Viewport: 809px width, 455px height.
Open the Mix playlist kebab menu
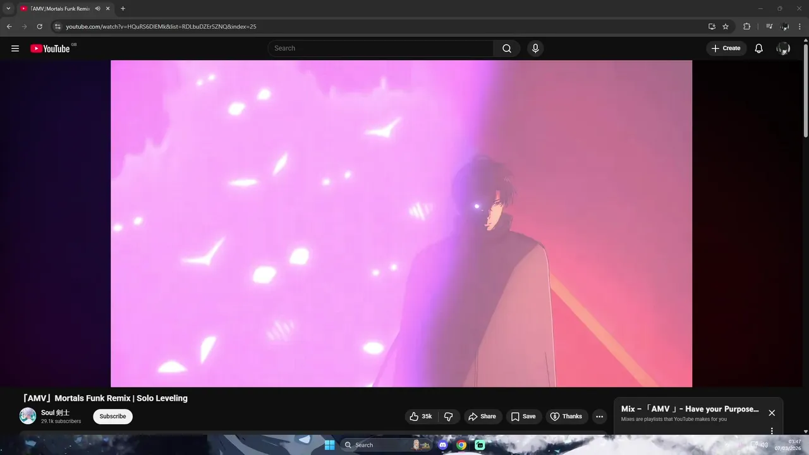click(x=772, y=431)
